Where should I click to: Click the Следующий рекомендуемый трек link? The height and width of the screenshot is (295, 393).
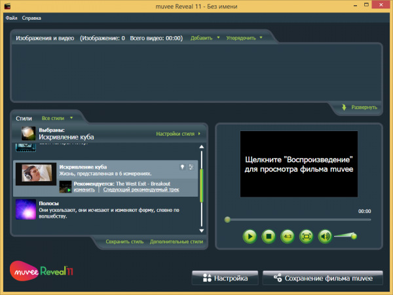coord(141,189)
